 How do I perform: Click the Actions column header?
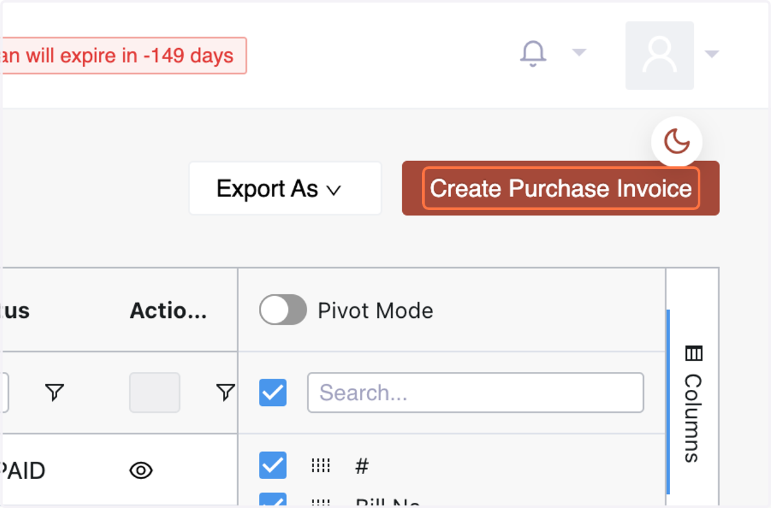(168, 311)
